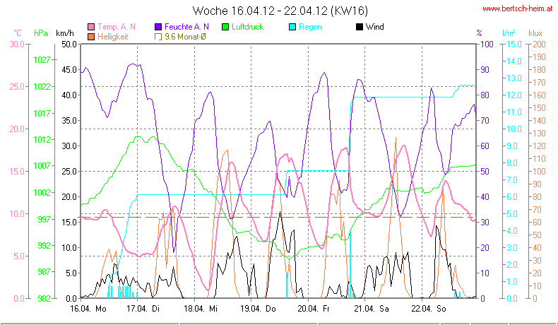Click the 997 value on the hPa axis

point(44,219)
